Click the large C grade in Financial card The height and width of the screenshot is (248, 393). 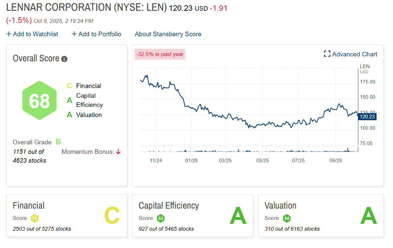pos(112,216)
